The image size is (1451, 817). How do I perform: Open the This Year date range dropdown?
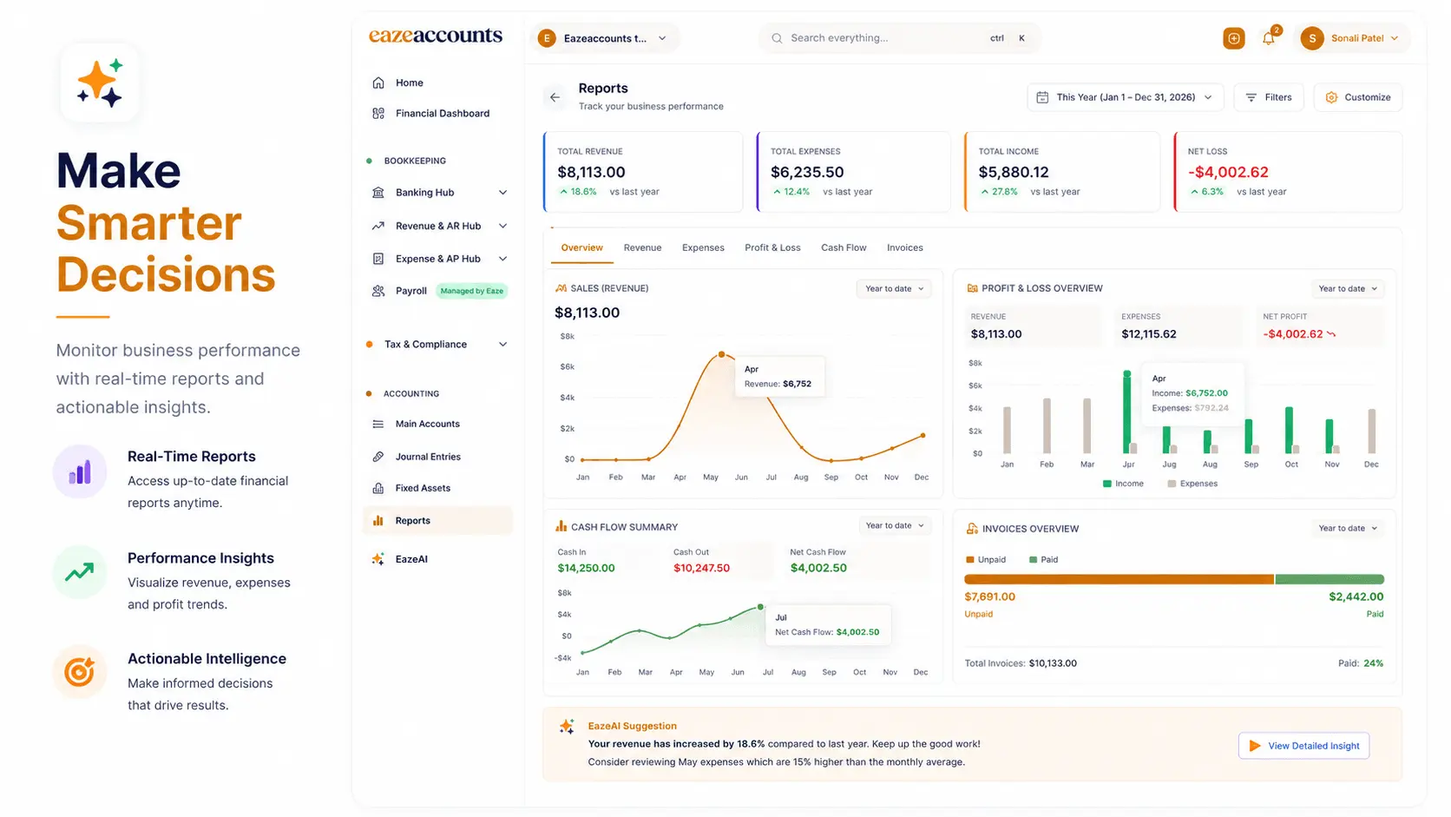pyautogui.click(x=1126, y=97)
